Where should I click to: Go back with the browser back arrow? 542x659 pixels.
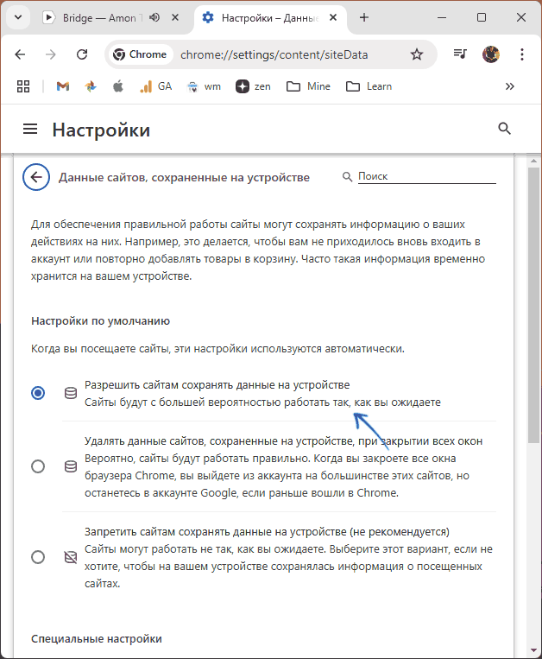[20, 54]
